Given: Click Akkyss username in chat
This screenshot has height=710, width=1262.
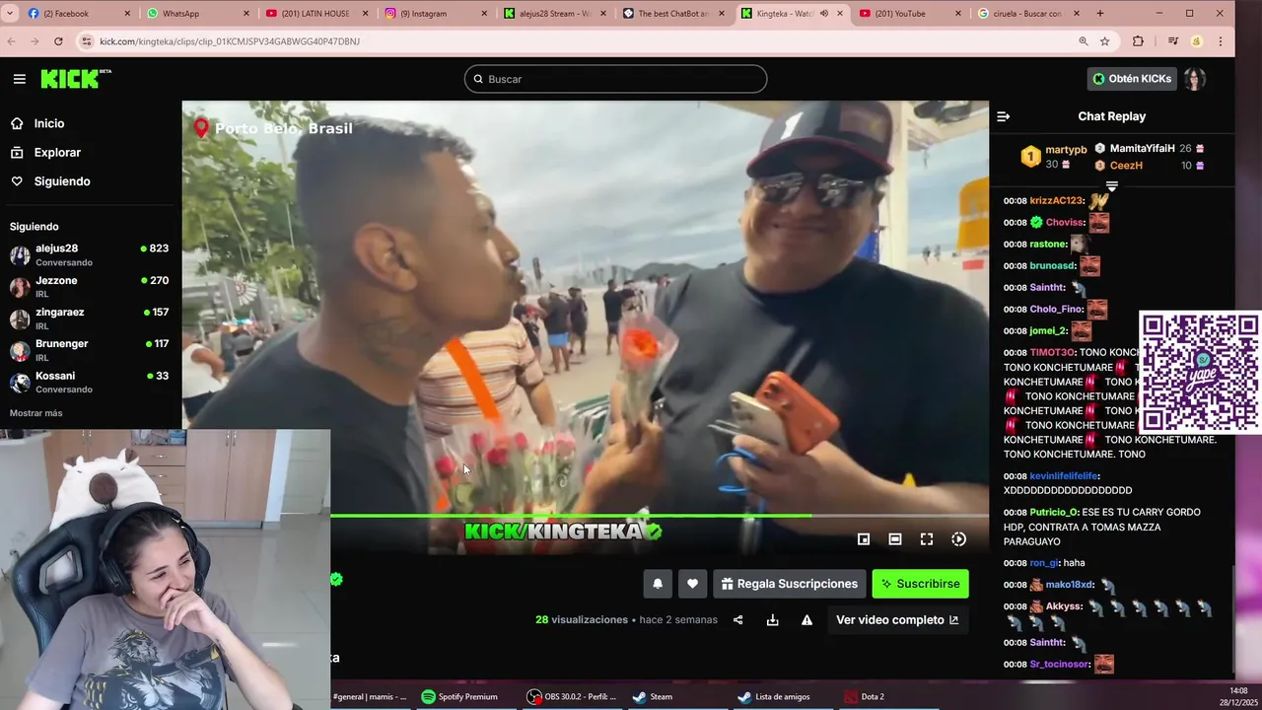Looking at the screenshot, I should (1064, 606).
